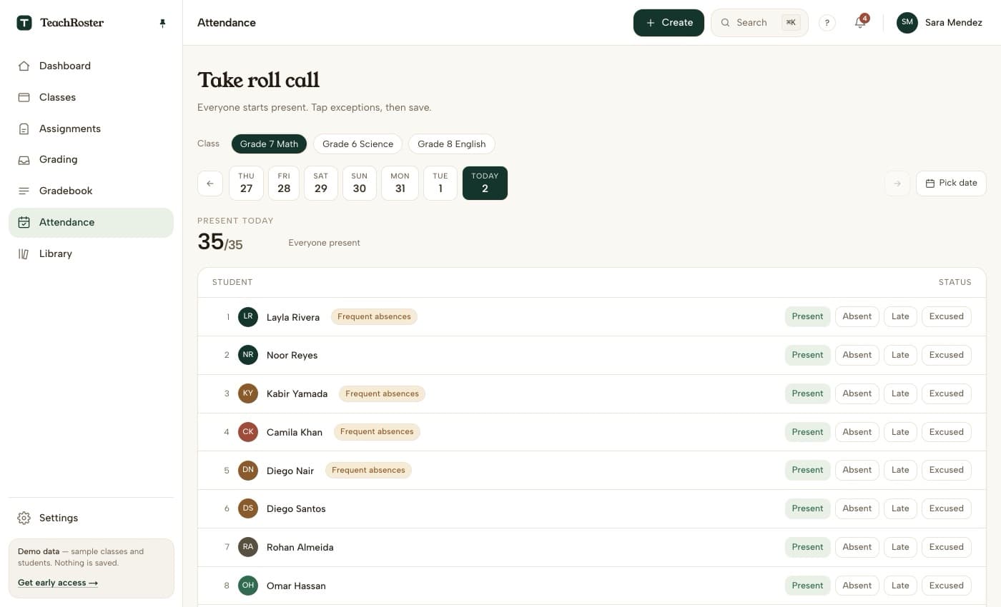1001x607 pixels.
Task: Click Omar Hassan's OH avatar
Action: tap(248, 586)
